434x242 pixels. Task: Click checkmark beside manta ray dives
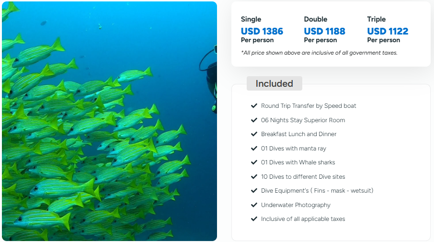point(254,149)
